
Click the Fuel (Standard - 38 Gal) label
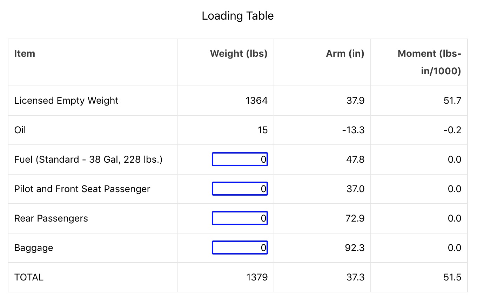88,160
